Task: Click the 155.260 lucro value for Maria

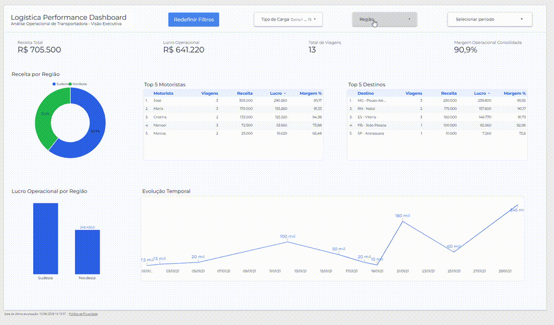Action: 280,109
